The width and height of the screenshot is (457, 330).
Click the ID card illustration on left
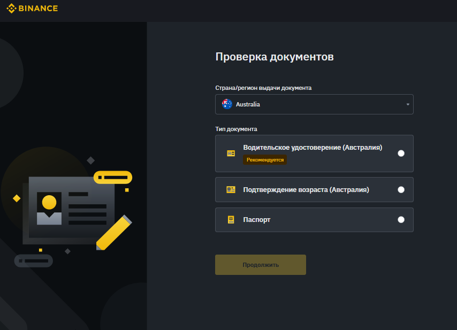[x=73, y=210]
